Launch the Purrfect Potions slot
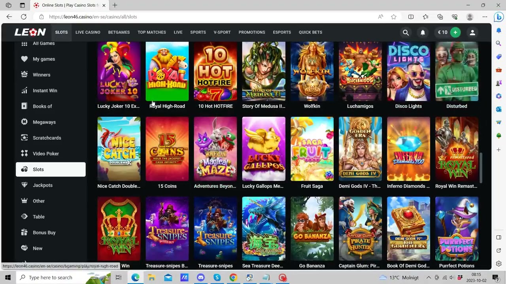Viewport: 506px width, 284px height. click(457, 229)
